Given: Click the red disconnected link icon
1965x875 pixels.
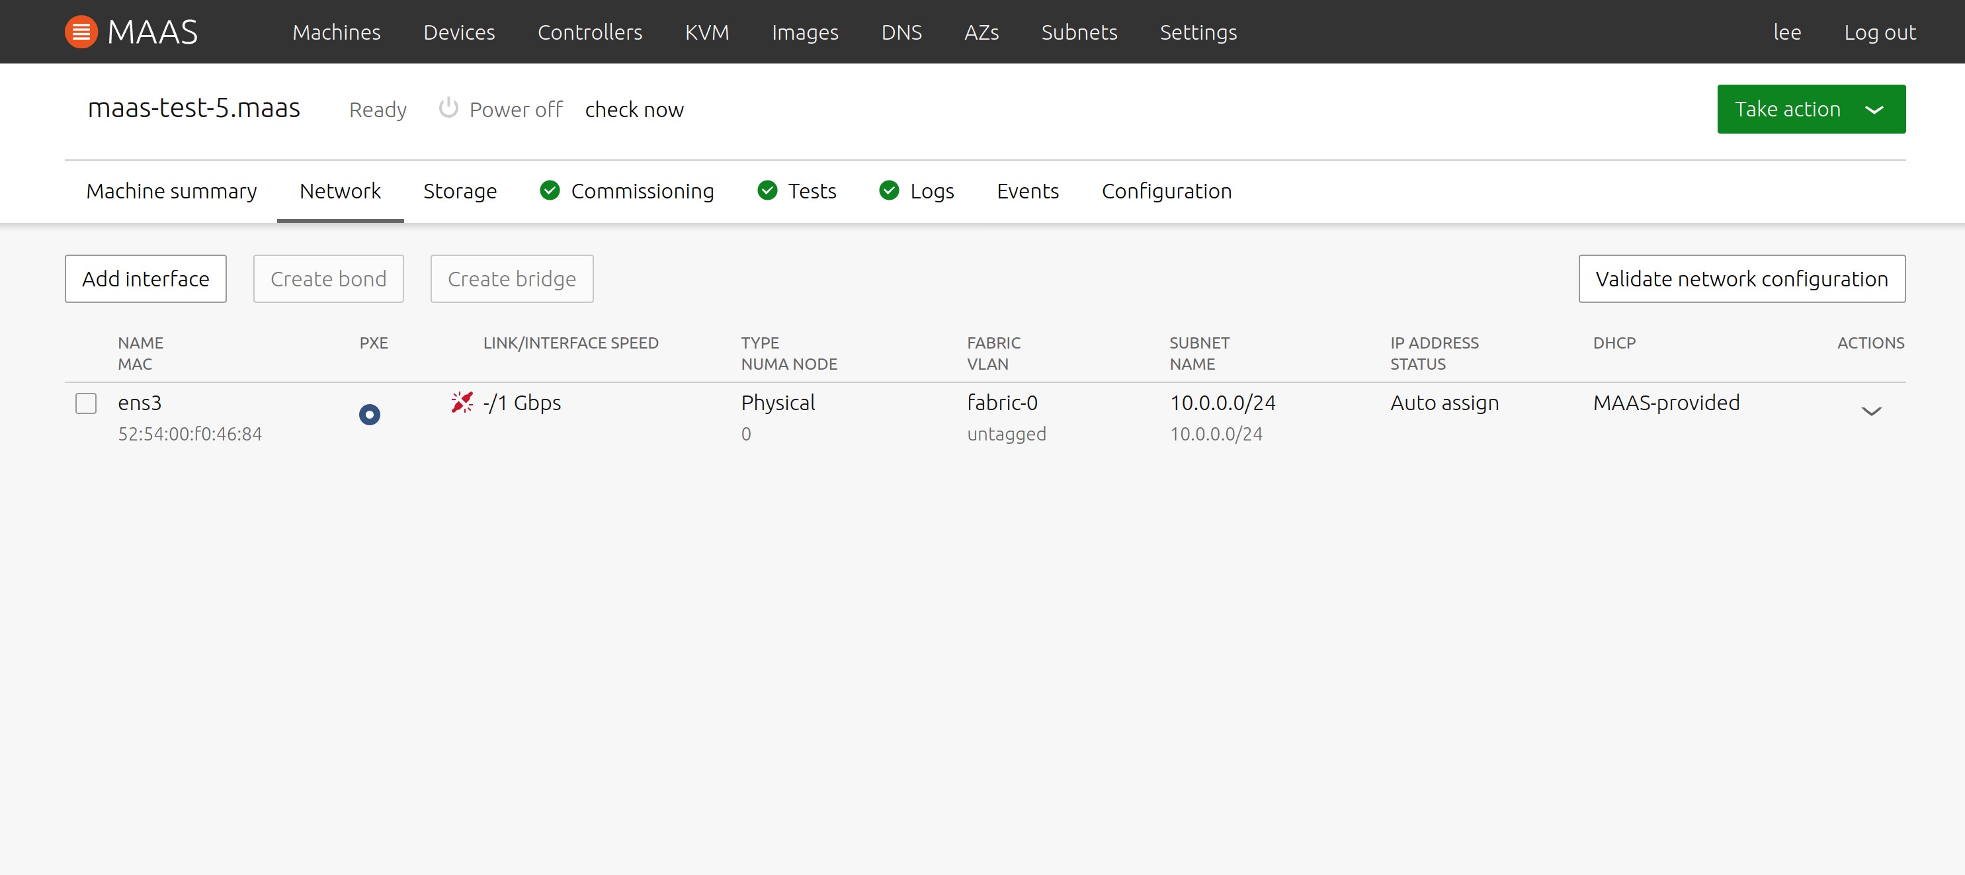Looking at the screenshot, I should [462, 402].
